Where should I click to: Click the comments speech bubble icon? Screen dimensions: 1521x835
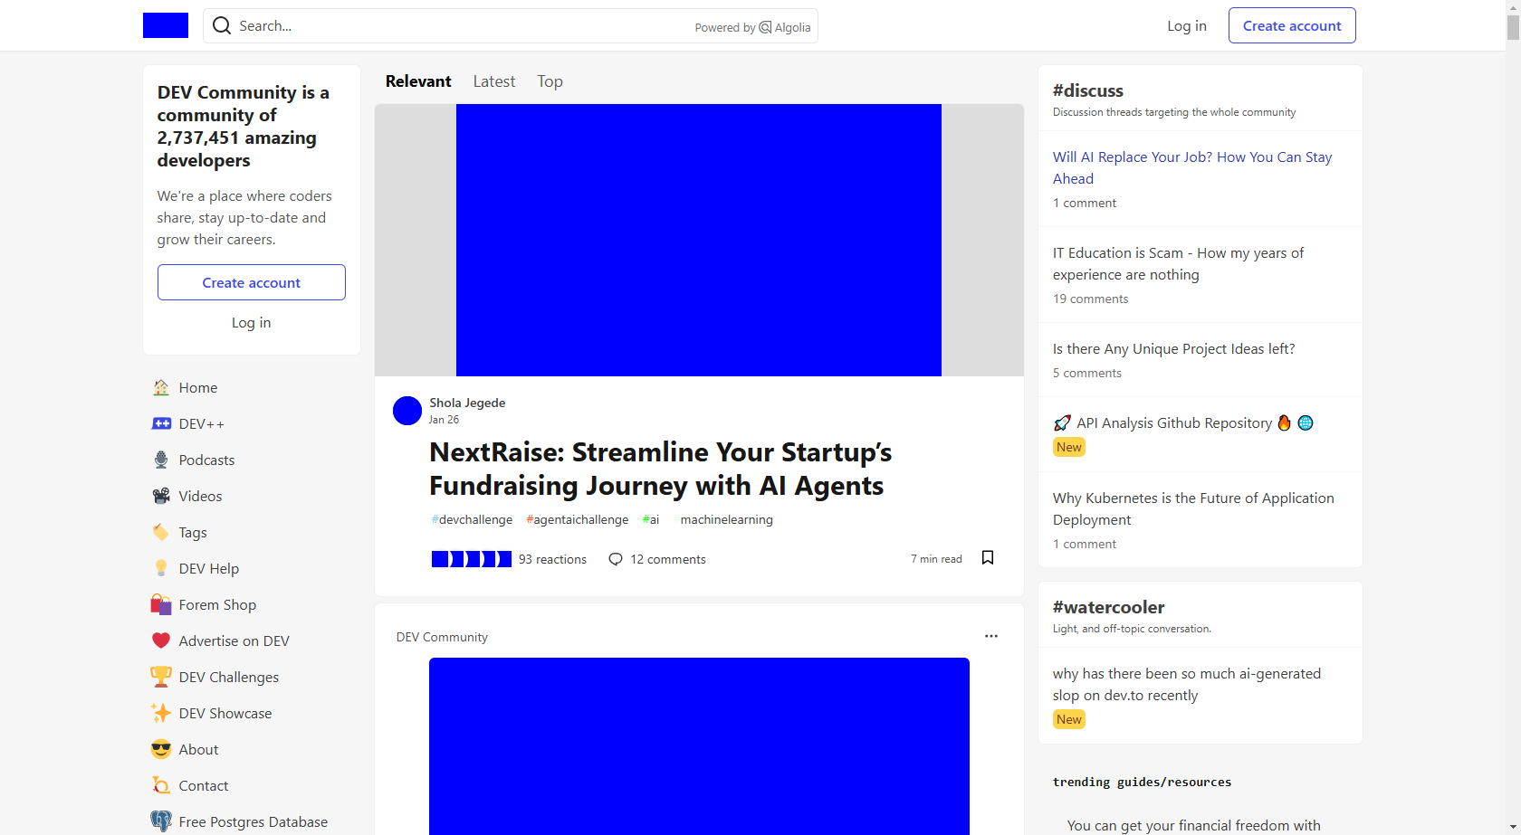tap(616, 559)
